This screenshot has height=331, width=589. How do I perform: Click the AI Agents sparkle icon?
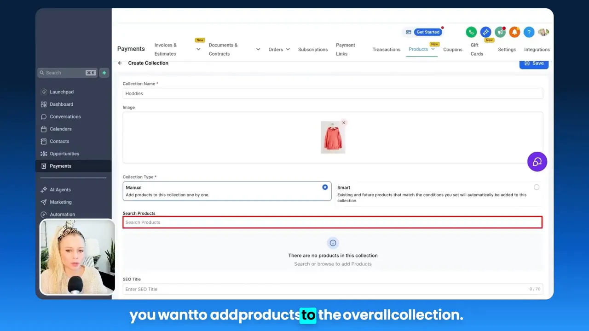tap(44, 190)
